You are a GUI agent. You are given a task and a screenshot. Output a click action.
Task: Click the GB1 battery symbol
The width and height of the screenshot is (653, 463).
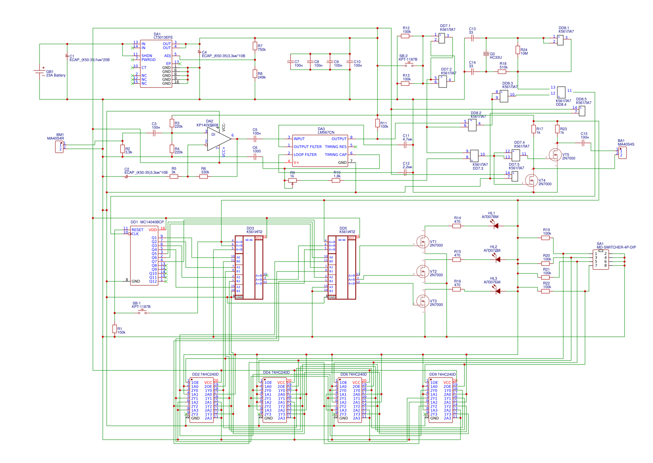click(x=40, y=72)
